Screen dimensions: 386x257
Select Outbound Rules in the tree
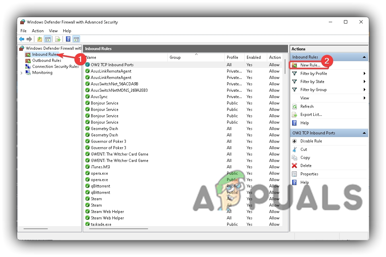[47, 60]
